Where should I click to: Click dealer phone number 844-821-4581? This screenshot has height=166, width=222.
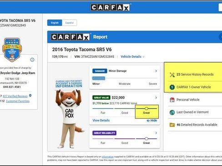click(12, 87)
